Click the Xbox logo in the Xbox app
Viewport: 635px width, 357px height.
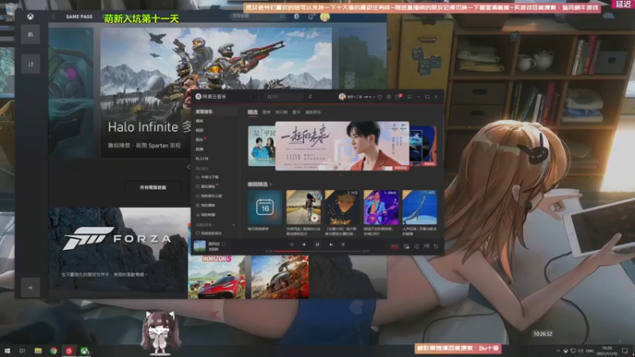(x=30, y=17)
